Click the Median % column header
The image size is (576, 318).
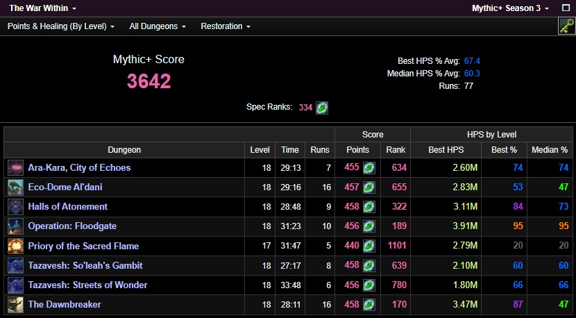550,150
